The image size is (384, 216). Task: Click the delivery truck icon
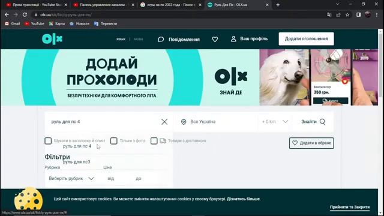tap(163, 141)
